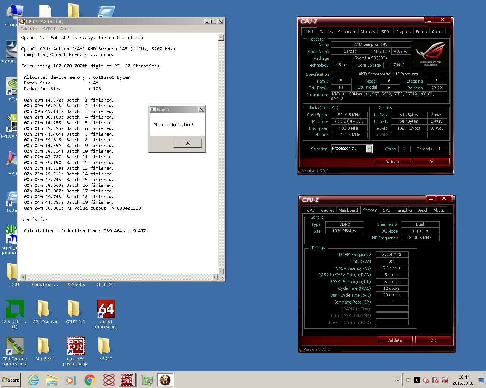This screenshot has height=388, width=486.
Task: Click the Show desktop button in tray corner
Action: click(x=482, y=380)
